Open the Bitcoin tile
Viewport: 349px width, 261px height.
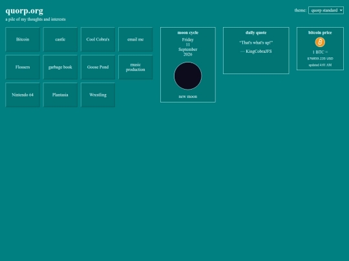tap(23, 39)
